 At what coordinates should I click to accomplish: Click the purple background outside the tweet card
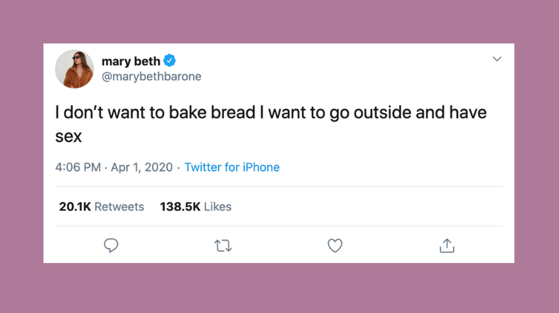pyautogui.click(x=279, y=288)
